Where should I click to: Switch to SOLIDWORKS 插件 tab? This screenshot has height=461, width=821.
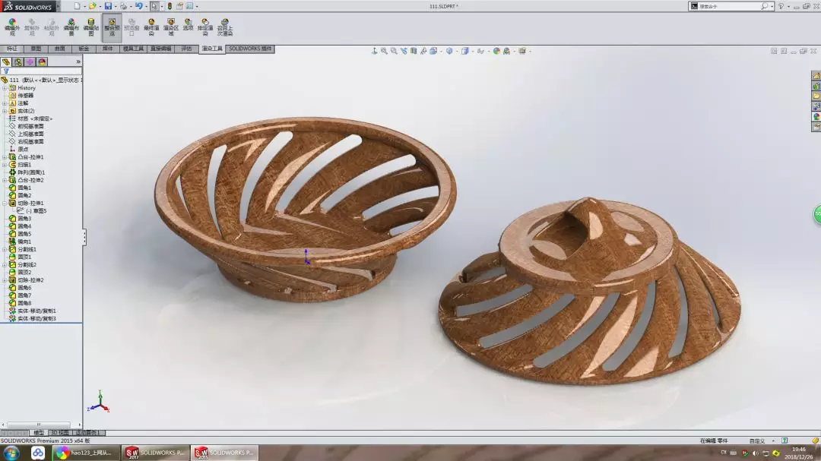point(250,49)
